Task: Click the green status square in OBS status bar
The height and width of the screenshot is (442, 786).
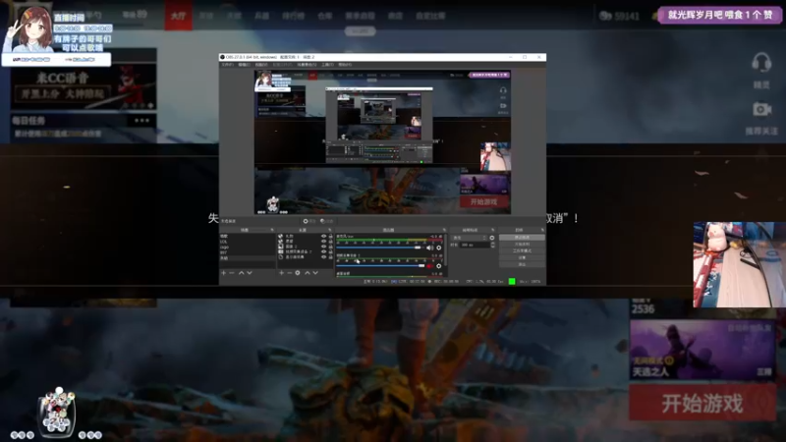Action: coord(512,282)
